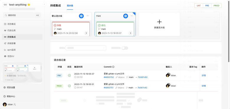Collapse the left sidebar chevron
Screen dimensions: 230x109
click(x=45, y=4)
